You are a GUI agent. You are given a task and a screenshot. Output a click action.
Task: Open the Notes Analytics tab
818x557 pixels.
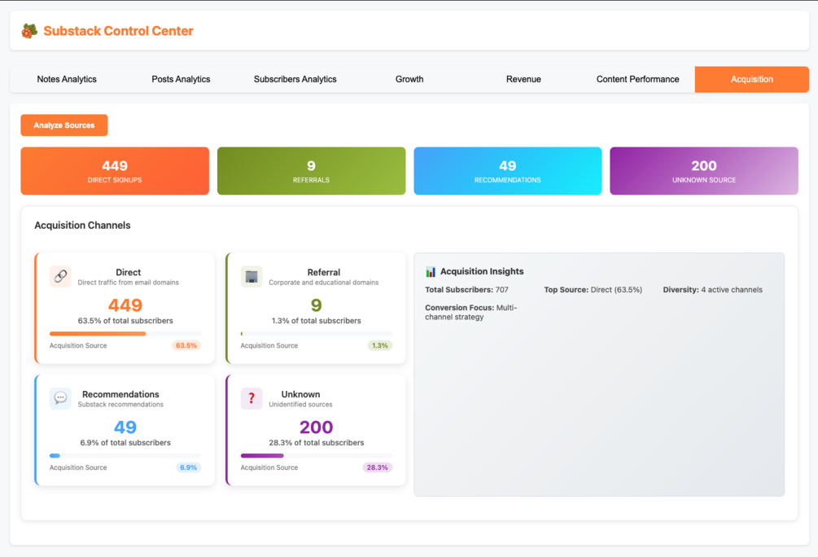click(67, 79)
